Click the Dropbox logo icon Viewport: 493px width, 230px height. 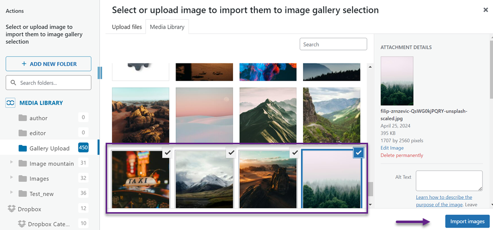click(x=10, y=209)
